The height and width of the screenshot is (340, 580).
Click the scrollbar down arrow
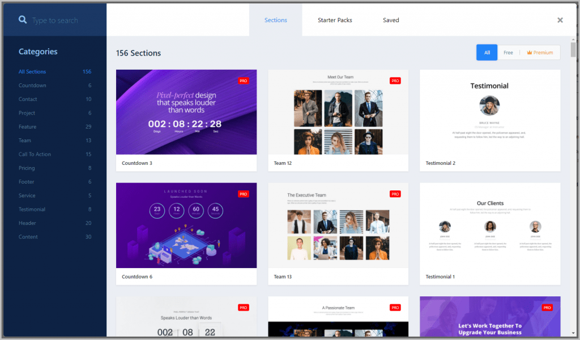(x=573, y=334)
